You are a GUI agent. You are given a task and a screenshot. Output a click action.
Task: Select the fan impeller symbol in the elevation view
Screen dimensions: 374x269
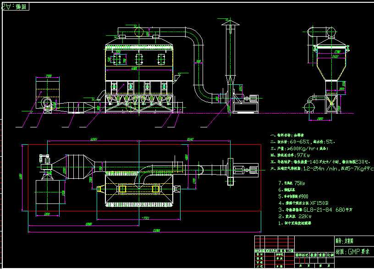[x=46, y=103]
